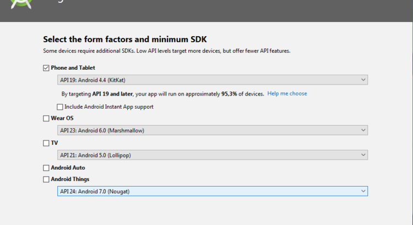The image size is (413, 225).
Task: Click the chevron on the Wear OS SDK combo
Action: pyautogui.click(x=363, y=130)
